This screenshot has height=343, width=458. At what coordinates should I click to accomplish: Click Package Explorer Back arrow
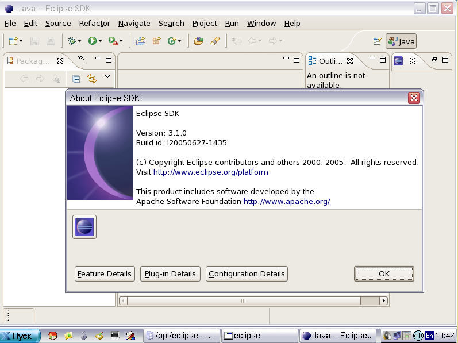24,79
